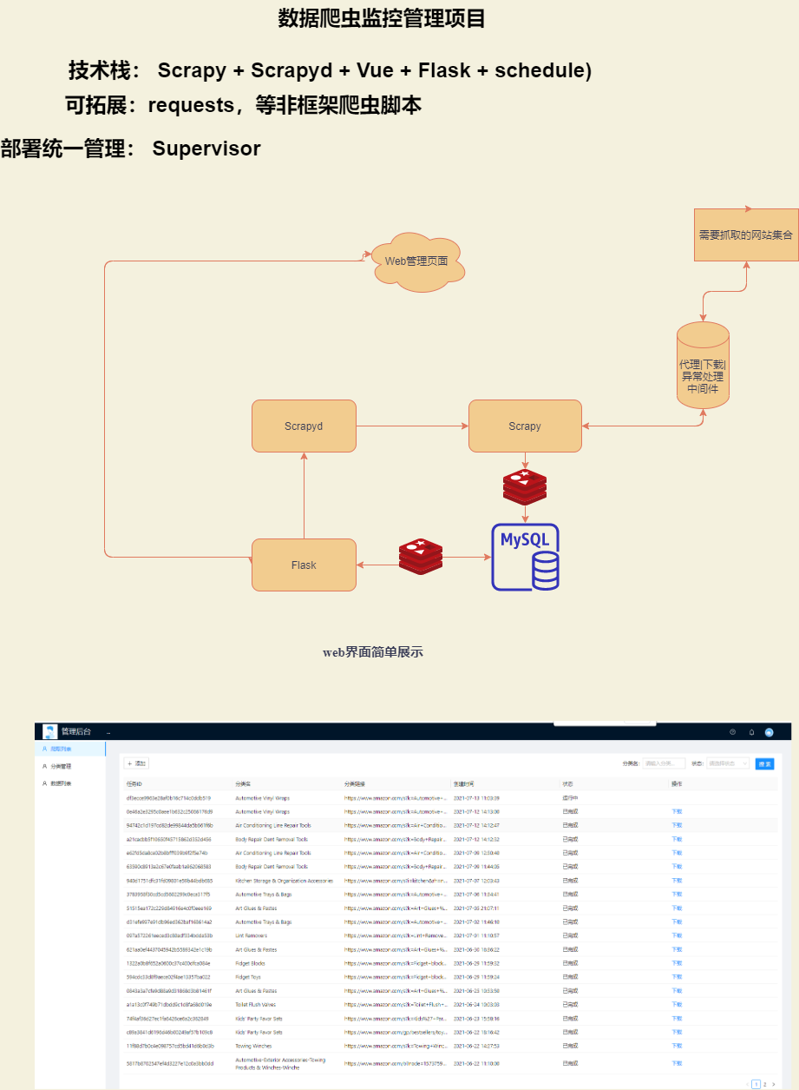799x1090 pixels.
Task: Open the 状态 filter dropdown
Action: pos(728,763)
